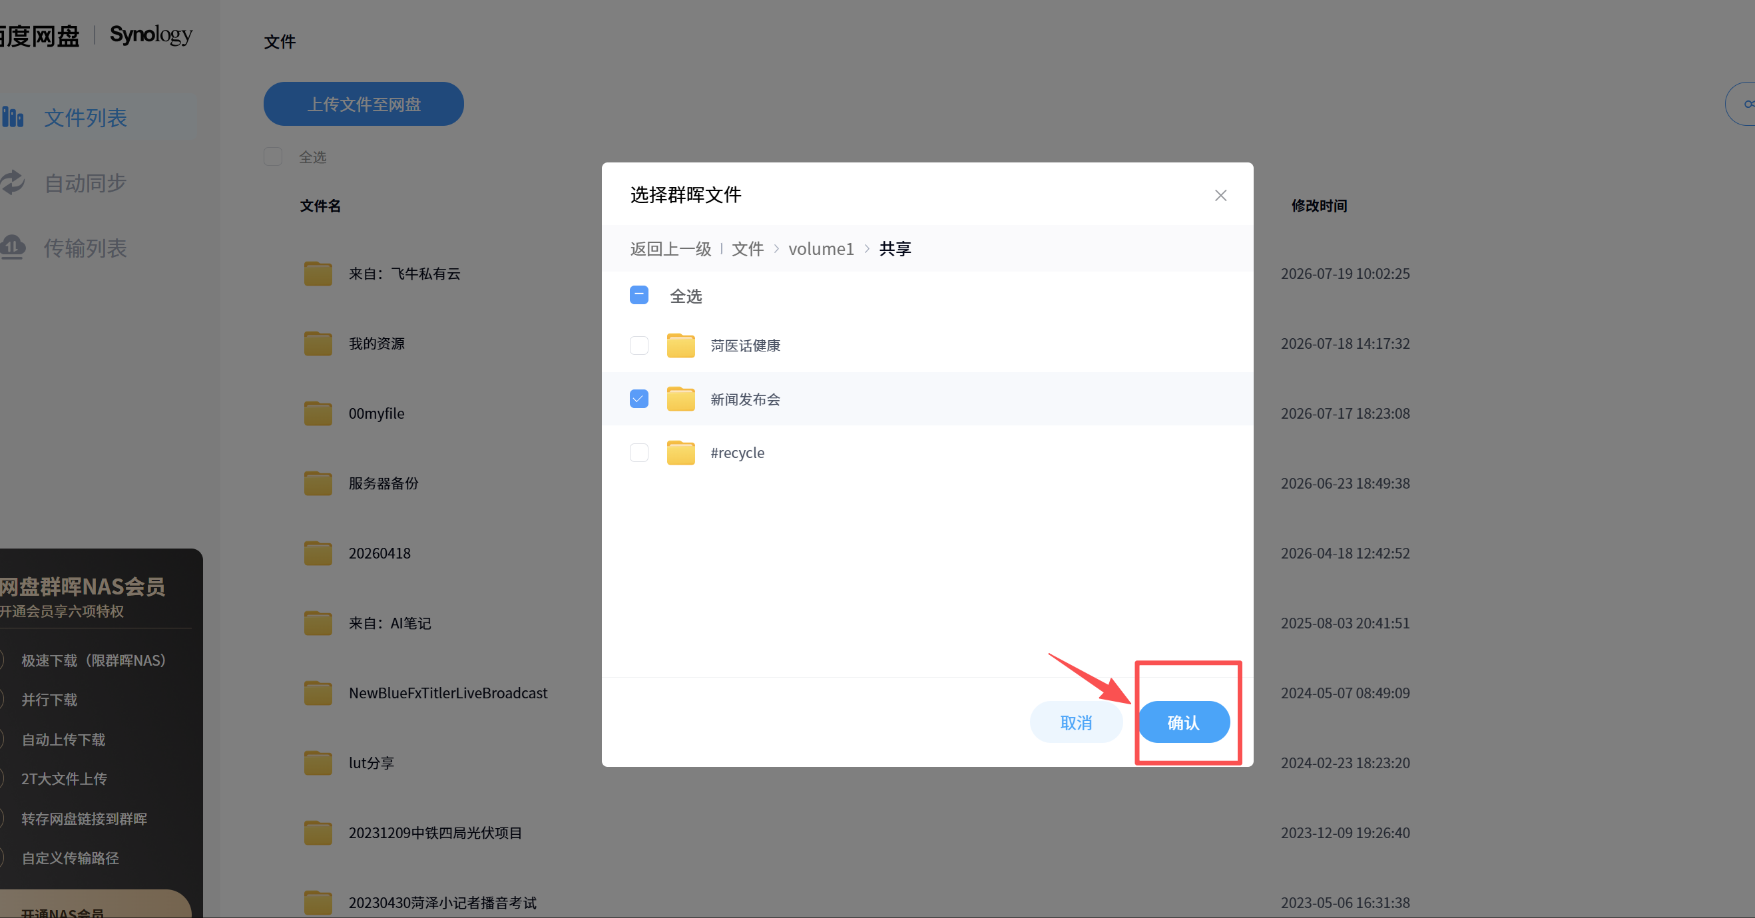
Task: Click the 传输列表 cloud icon
Action: 12,247
